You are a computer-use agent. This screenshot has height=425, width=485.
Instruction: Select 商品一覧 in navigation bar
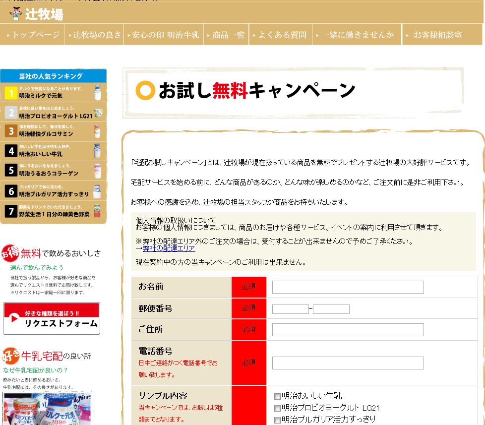click(226, 35)
